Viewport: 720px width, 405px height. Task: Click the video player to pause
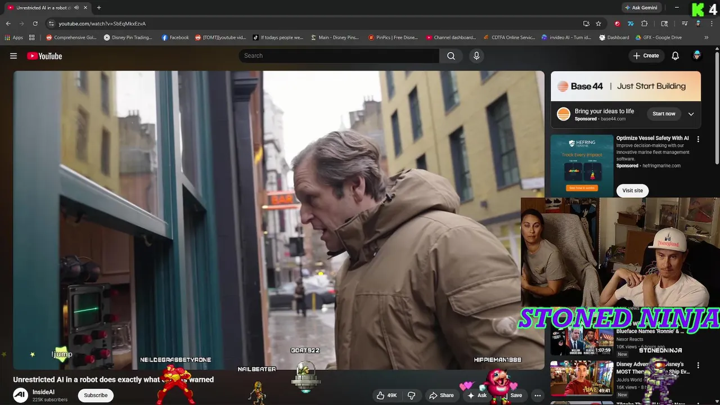279,220
